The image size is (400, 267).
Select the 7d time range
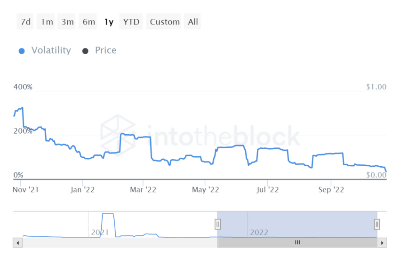[x=26, y=22]
